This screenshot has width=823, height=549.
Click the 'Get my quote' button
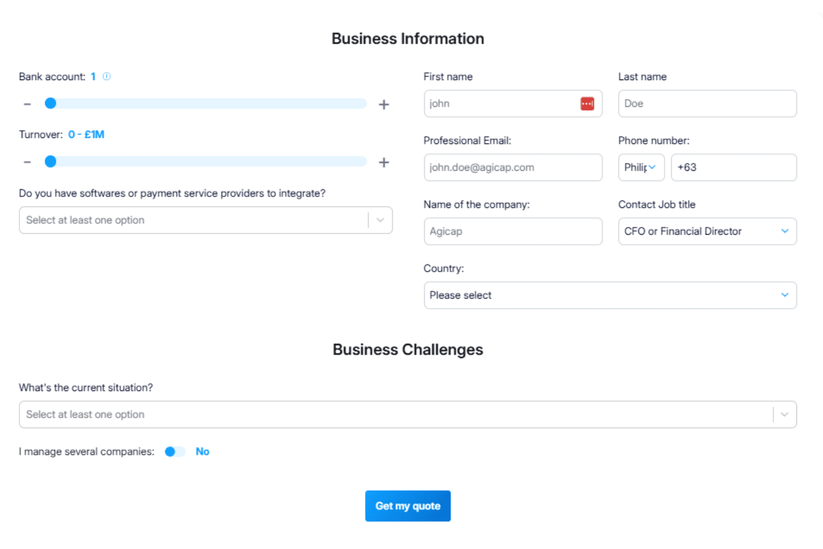[408, 506]
